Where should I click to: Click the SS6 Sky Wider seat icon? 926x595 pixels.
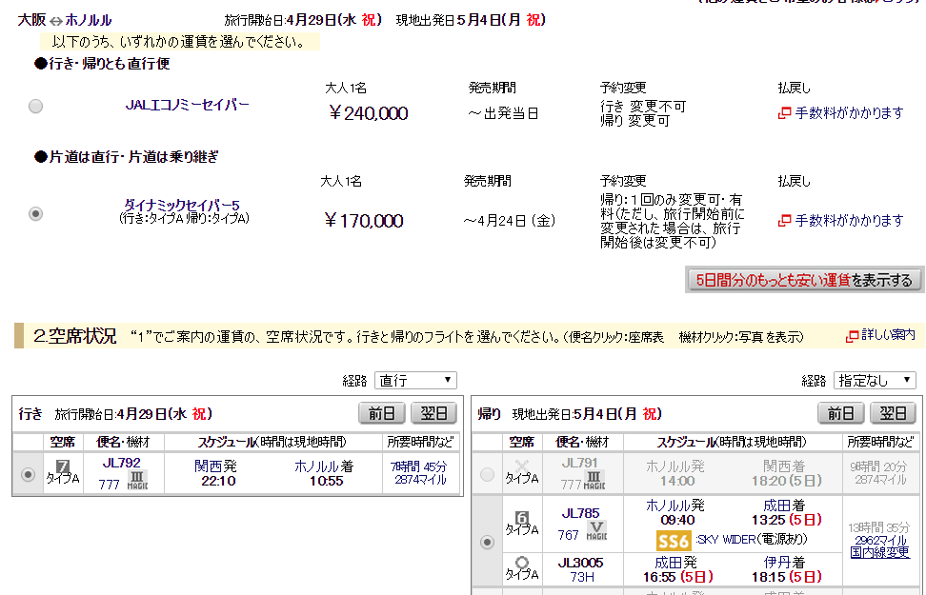[674, 541]
